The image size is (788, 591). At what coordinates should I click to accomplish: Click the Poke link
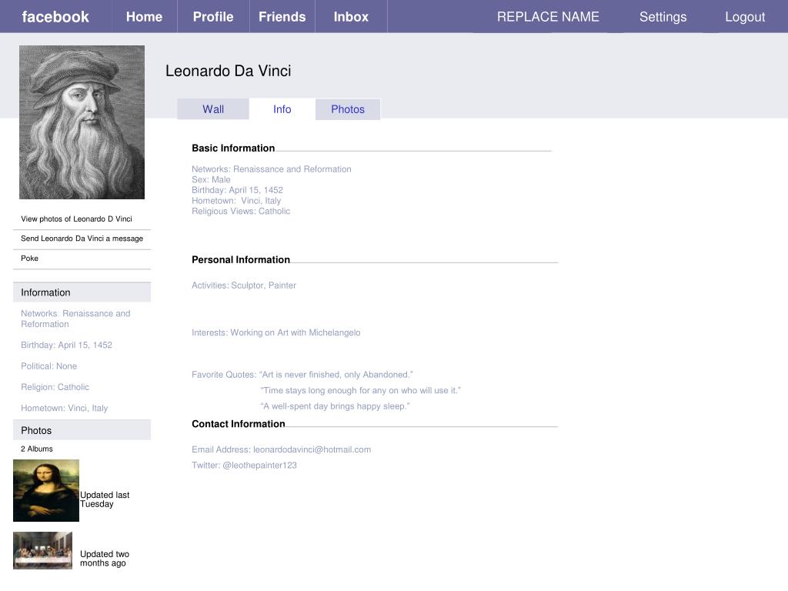30,258
